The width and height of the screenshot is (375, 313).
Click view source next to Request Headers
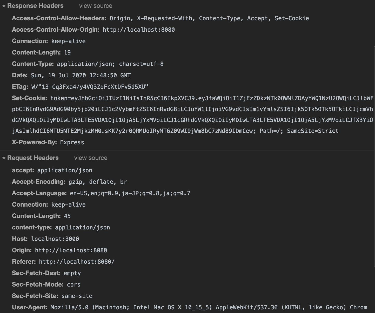91,158
